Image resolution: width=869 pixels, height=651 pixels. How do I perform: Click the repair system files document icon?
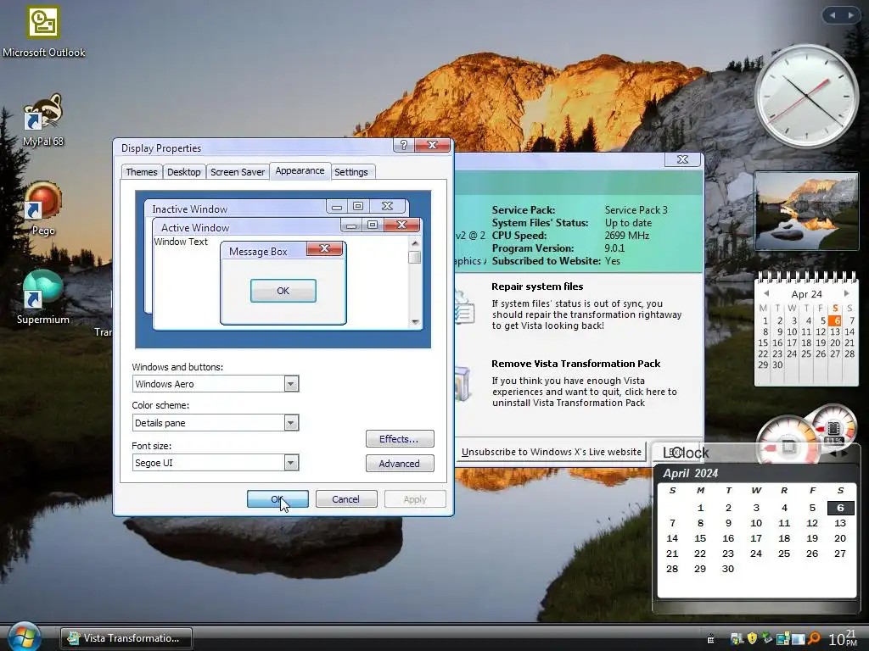pyautogui.click(x=464, y=309)
